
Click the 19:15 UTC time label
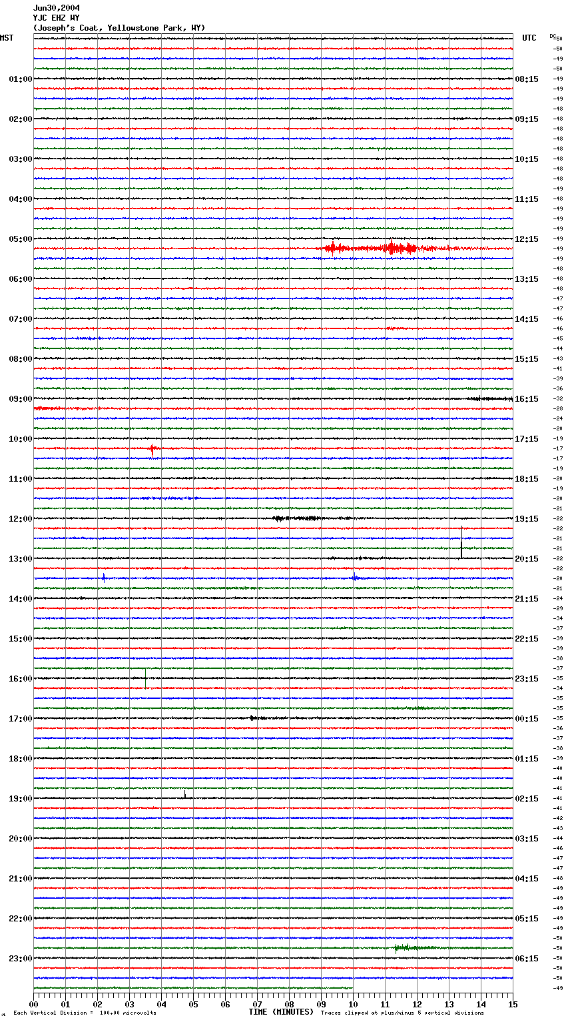(x=527, y=519)
